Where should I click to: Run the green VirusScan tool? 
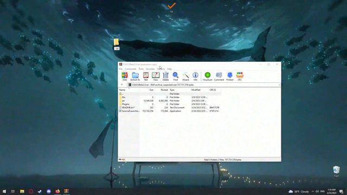207,76
